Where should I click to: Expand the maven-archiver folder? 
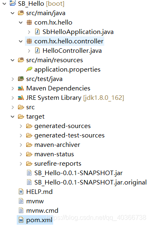21,145
